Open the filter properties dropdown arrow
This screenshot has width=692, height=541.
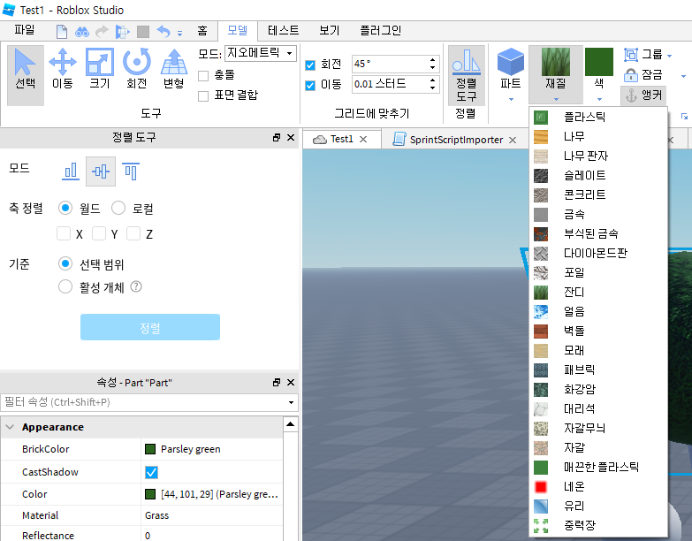[x=292, y=402]
